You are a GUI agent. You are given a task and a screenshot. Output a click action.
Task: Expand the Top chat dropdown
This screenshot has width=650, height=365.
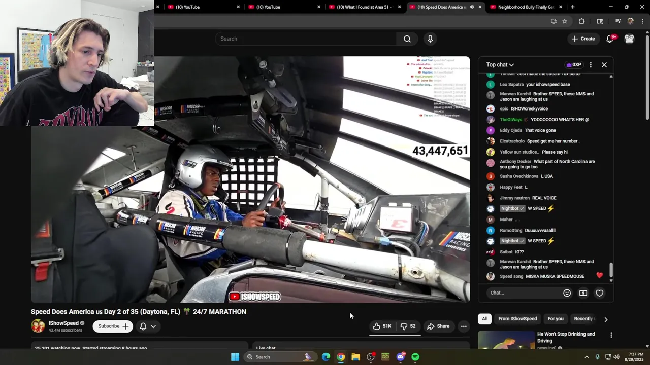(500, 65)
